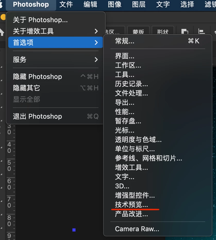Screen dimensions: 216x240
Task: Open 工具... preferences
Action: point(157,75)
